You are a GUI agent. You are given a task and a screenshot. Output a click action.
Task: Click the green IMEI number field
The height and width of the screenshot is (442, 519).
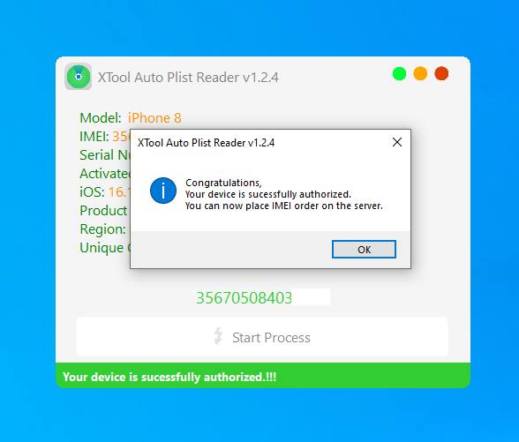coord(263,297)
